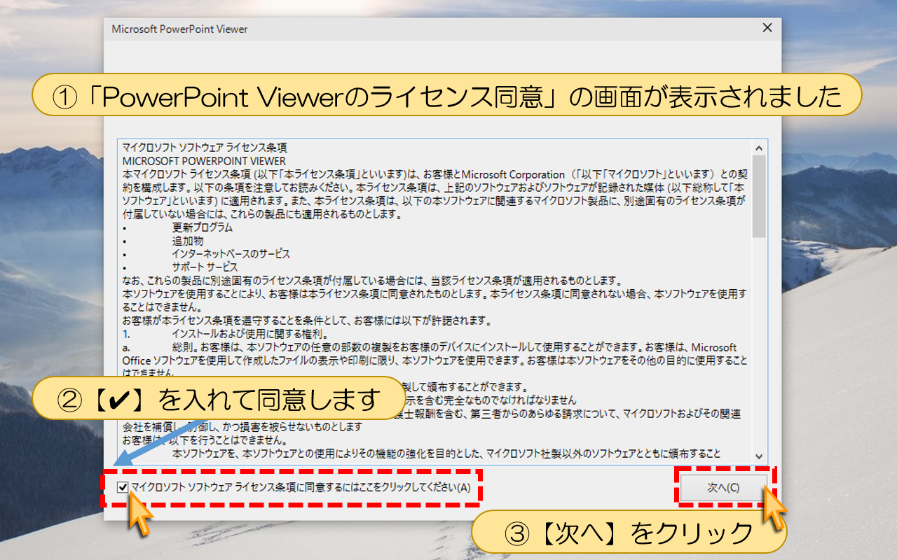This screenshot has width=897, height=560.
Task: Click the "インターネットベースのサービス" bullet line
Action: point(231,254)
